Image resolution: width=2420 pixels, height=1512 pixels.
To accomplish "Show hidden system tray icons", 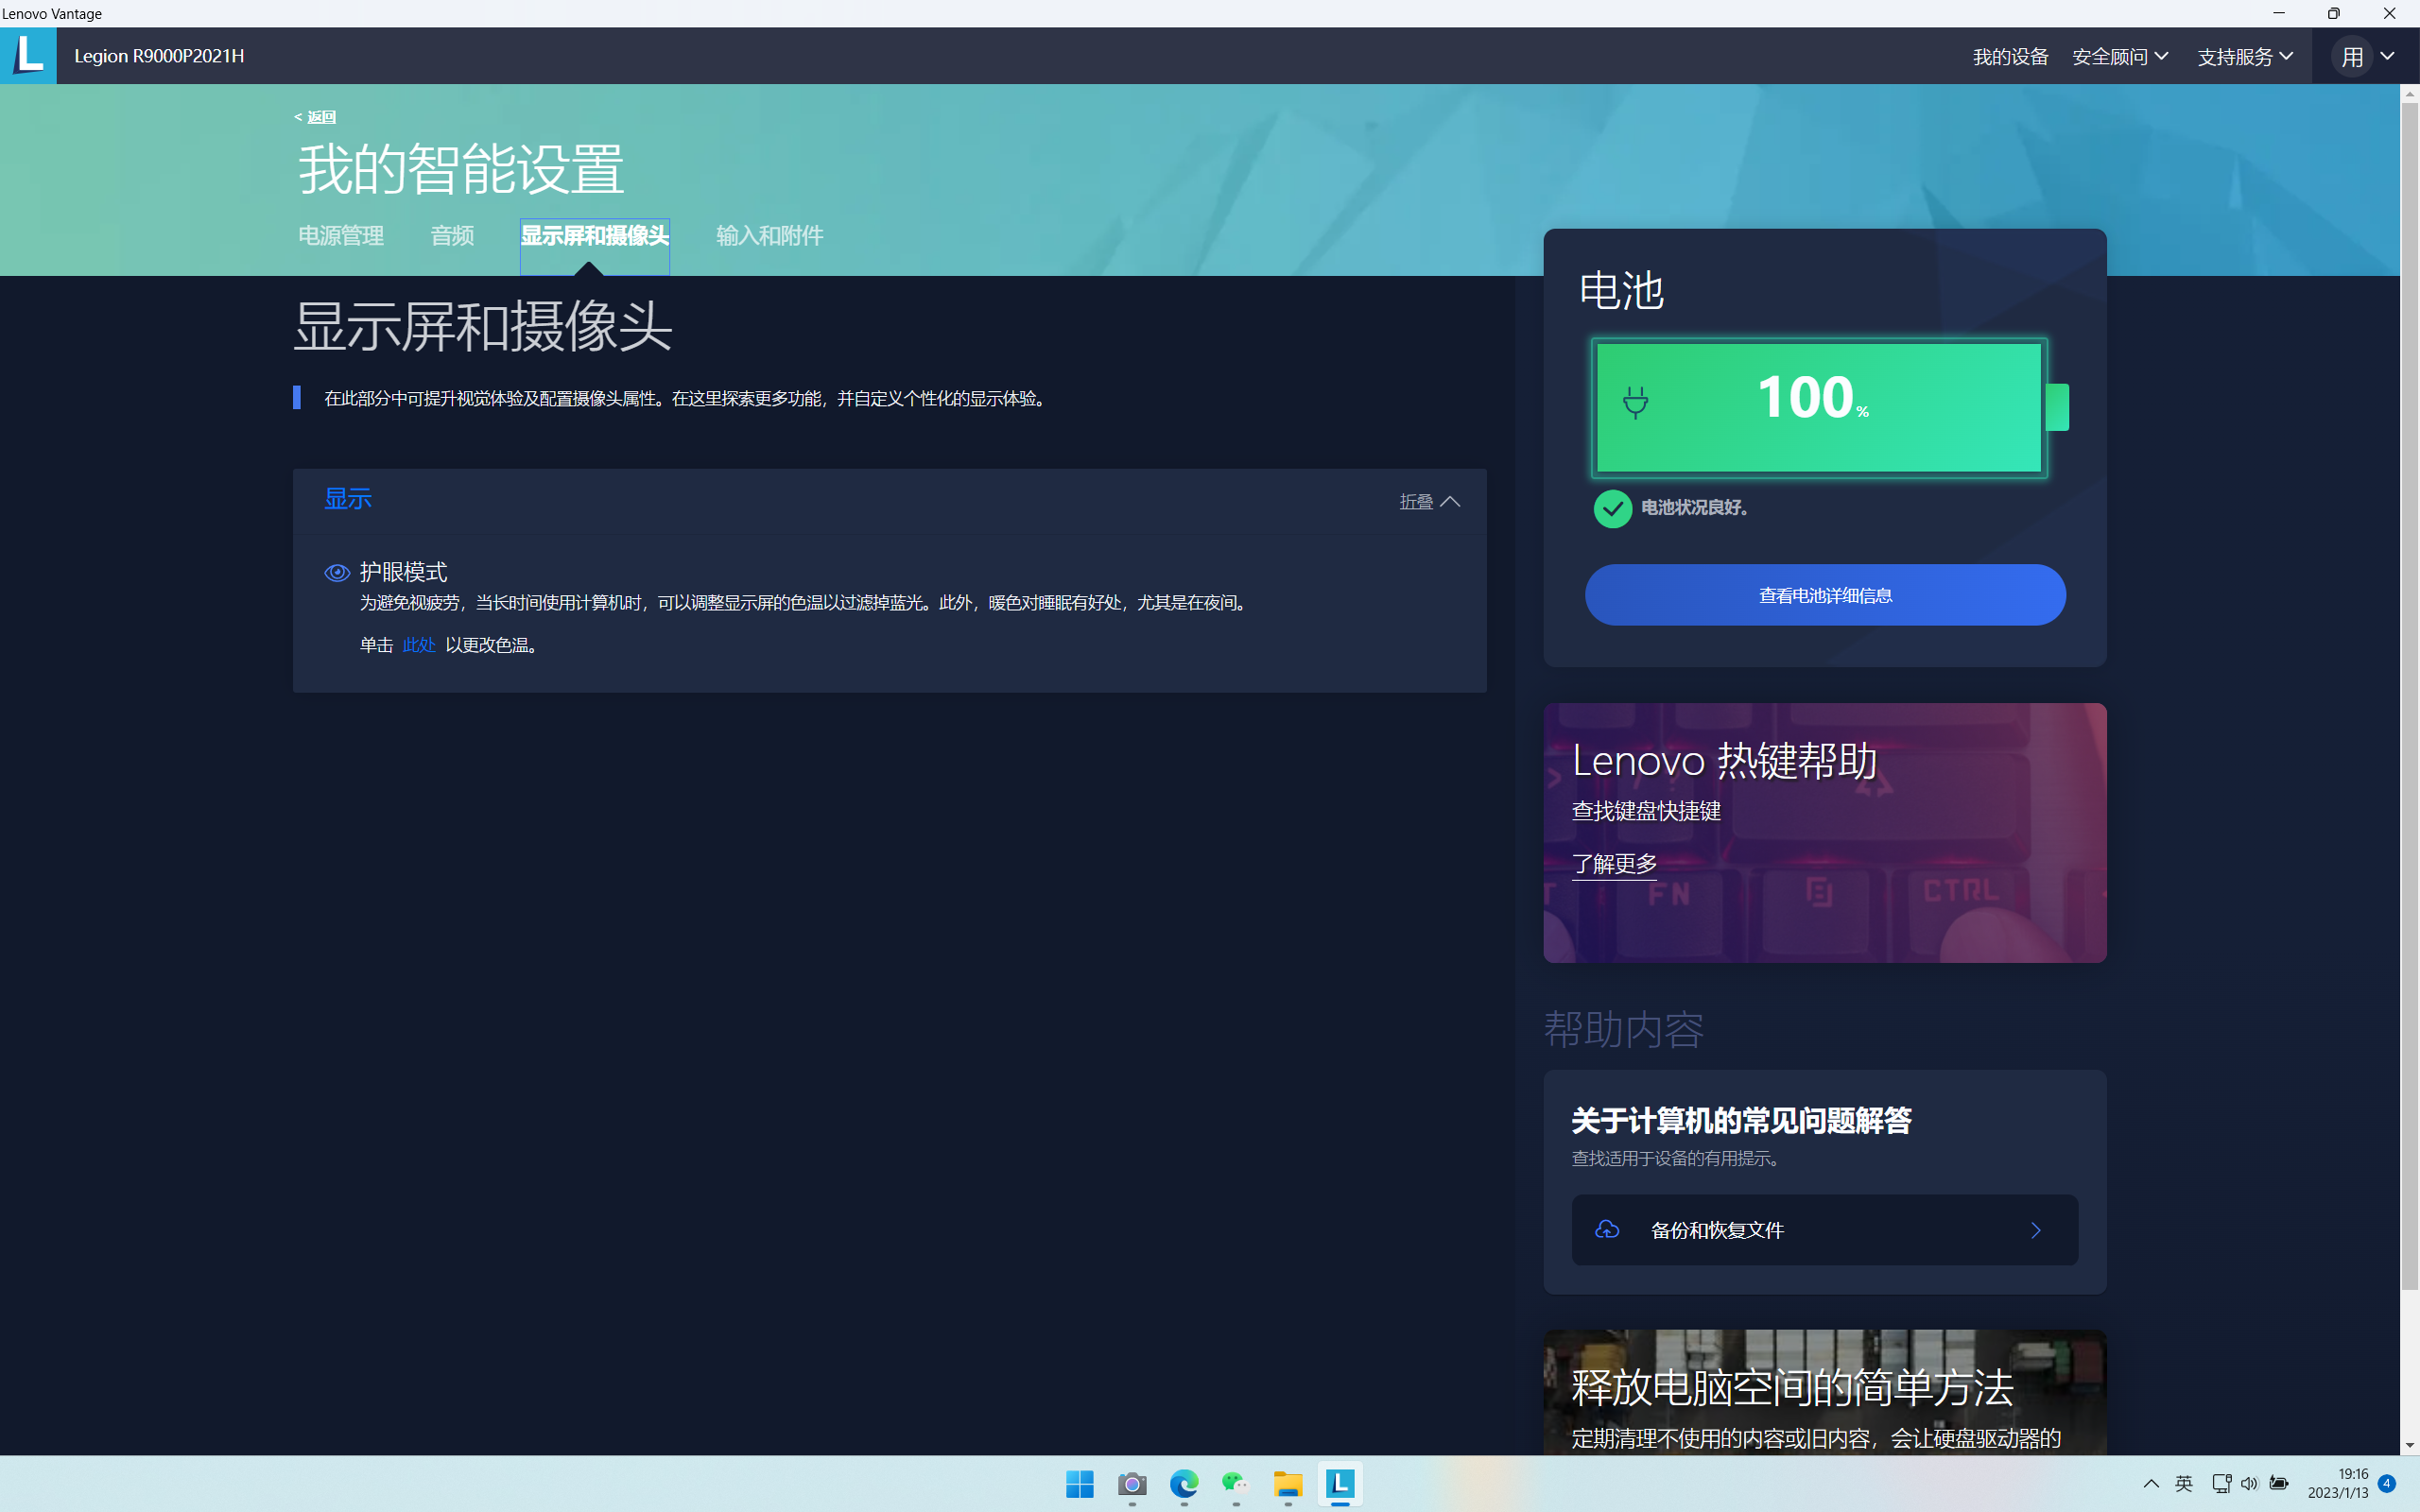I will pos(2151,1484).
